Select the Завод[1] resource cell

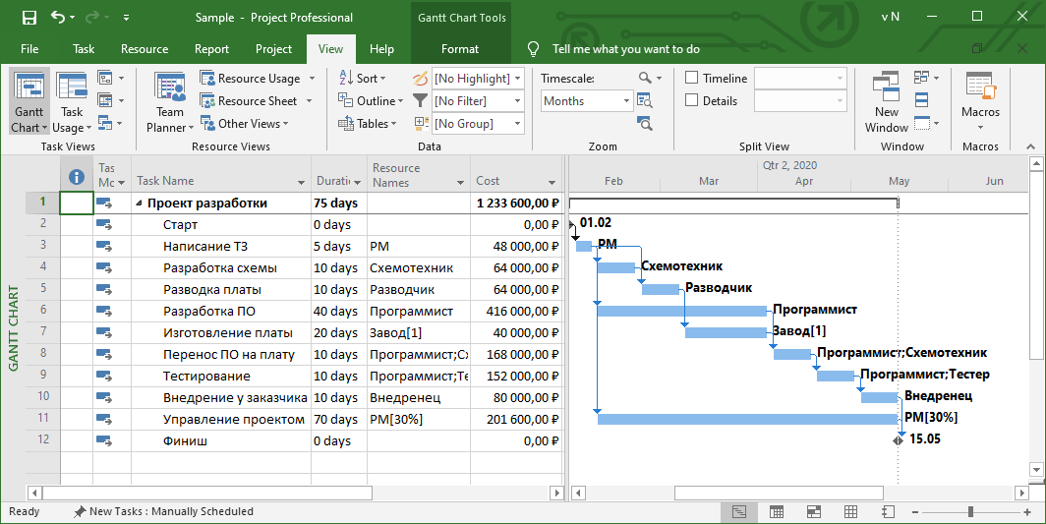point(419,332)
